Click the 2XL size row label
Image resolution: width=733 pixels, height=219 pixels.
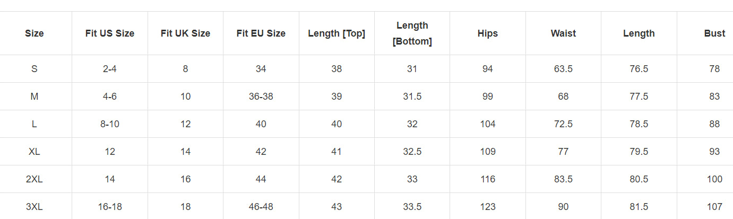[35, 179]
